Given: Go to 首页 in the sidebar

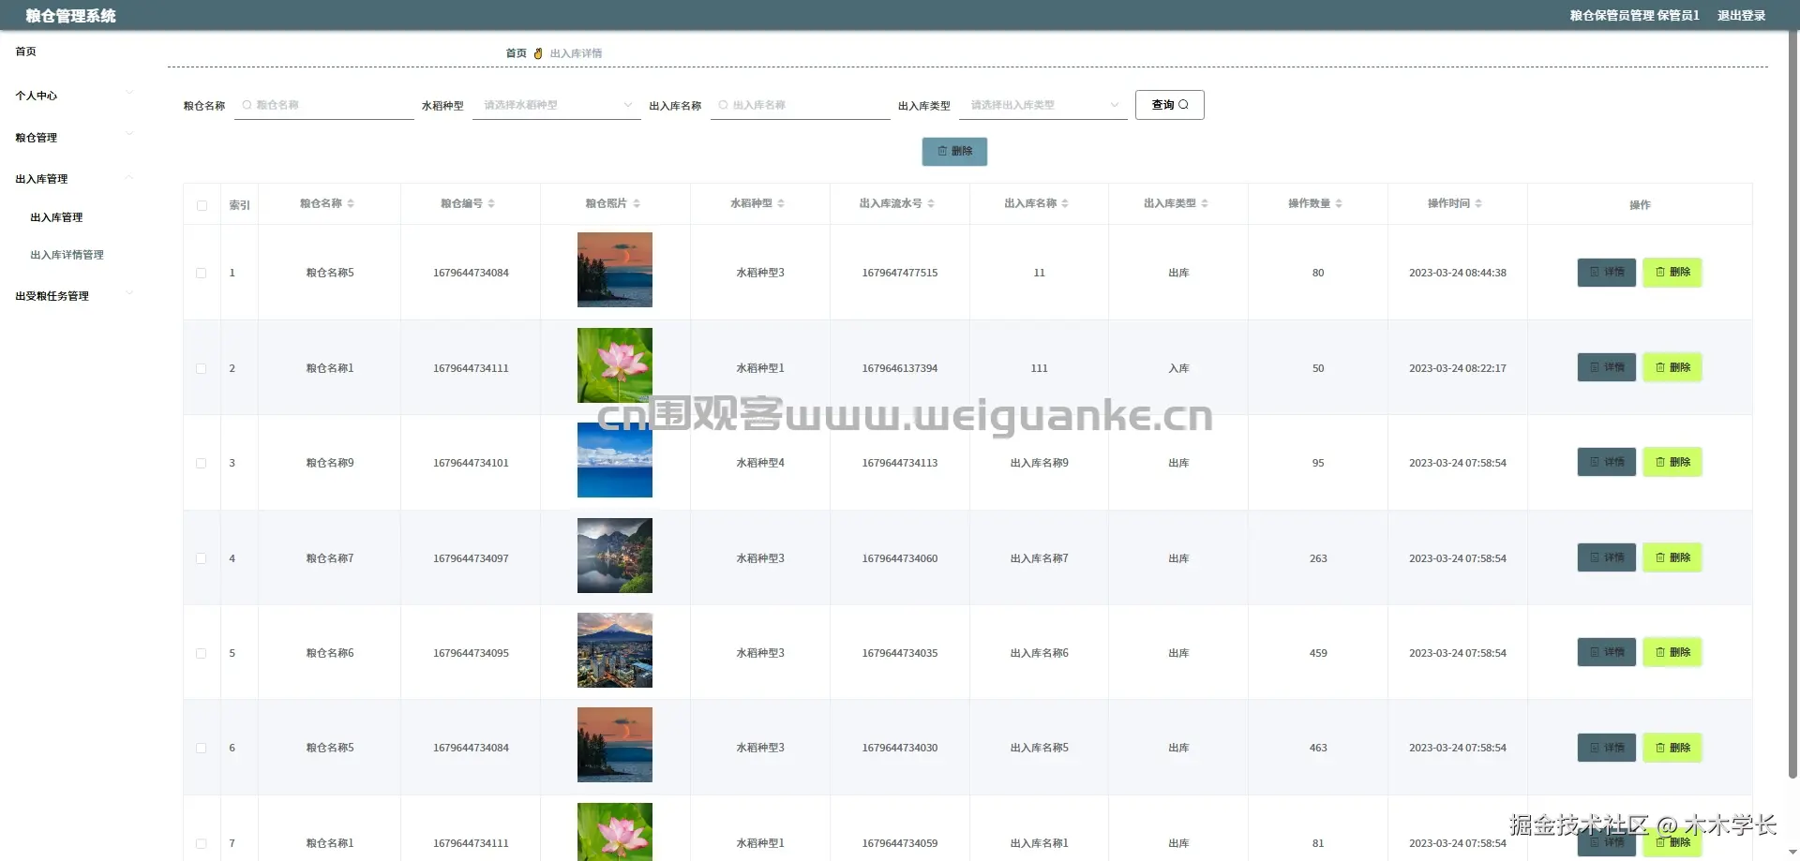Looking at the screenshot, I should tap(26, 52).
